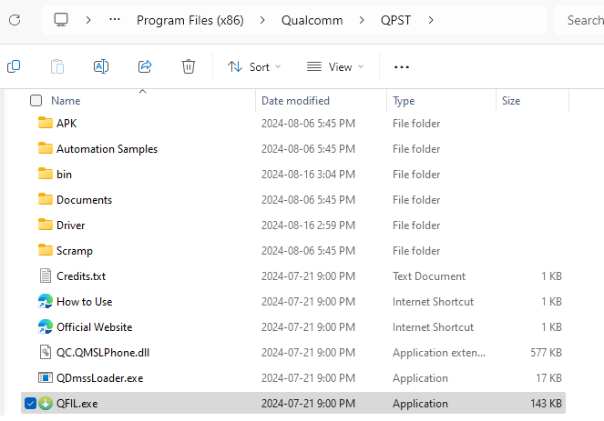The height and width of the screenshot is (421, 604).
Task: Click QPST in the breadcrumb
Action: (395, 20)
